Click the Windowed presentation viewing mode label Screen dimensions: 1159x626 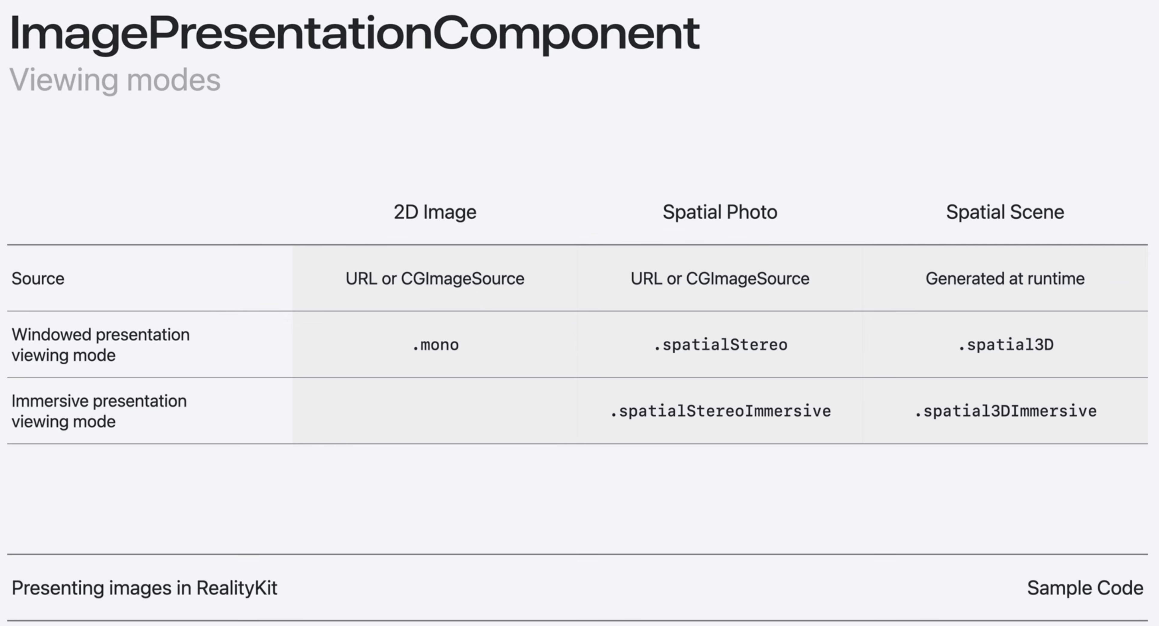[100, 345]
